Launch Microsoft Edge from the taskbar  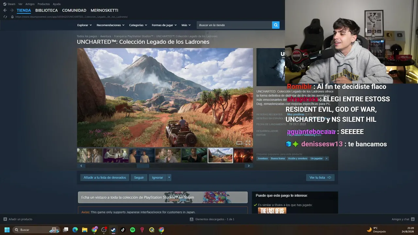pyautogui.click(x=75, y=230)
